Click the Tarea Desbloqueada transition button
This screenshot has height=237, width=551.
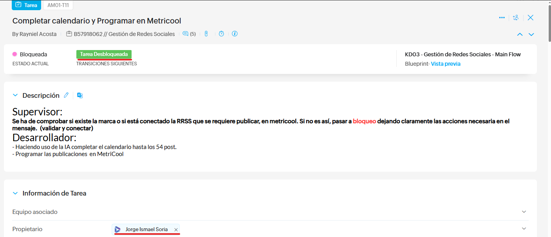pyautogui.click(x=104, y=54)
